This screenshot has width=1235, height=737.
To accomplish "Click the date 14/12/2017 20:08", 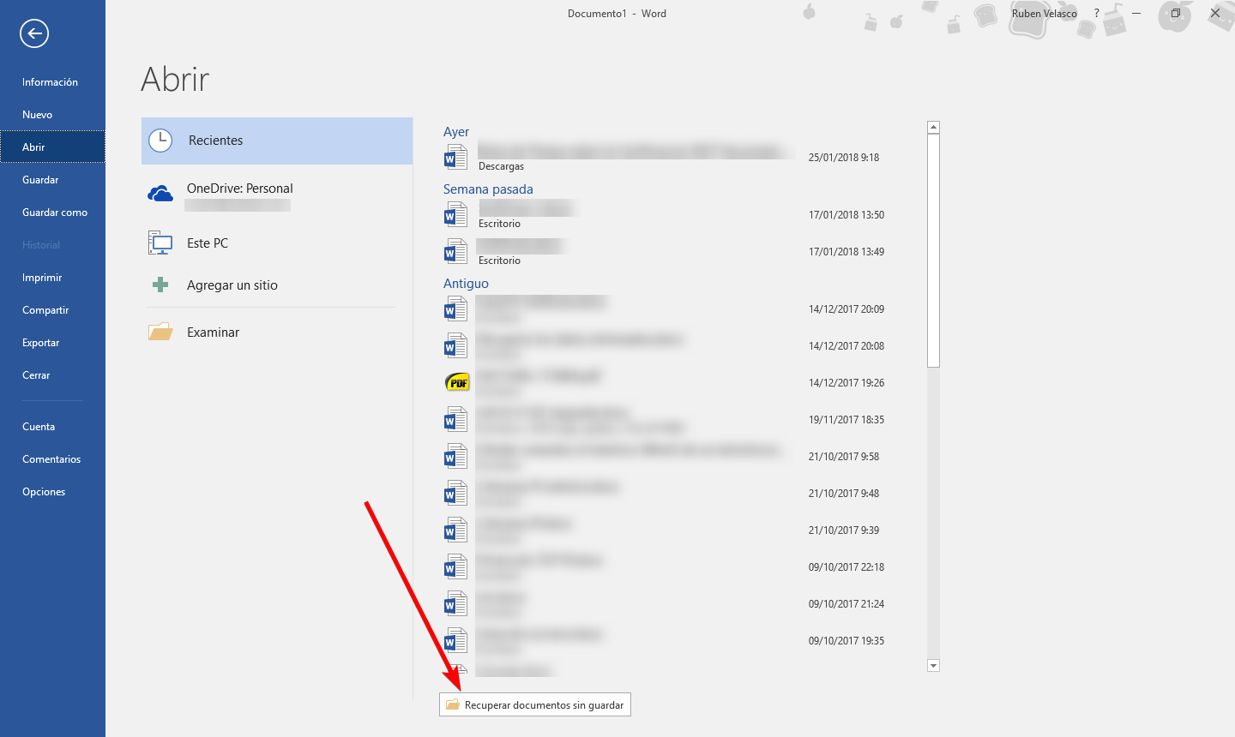I will click(846, 346).
